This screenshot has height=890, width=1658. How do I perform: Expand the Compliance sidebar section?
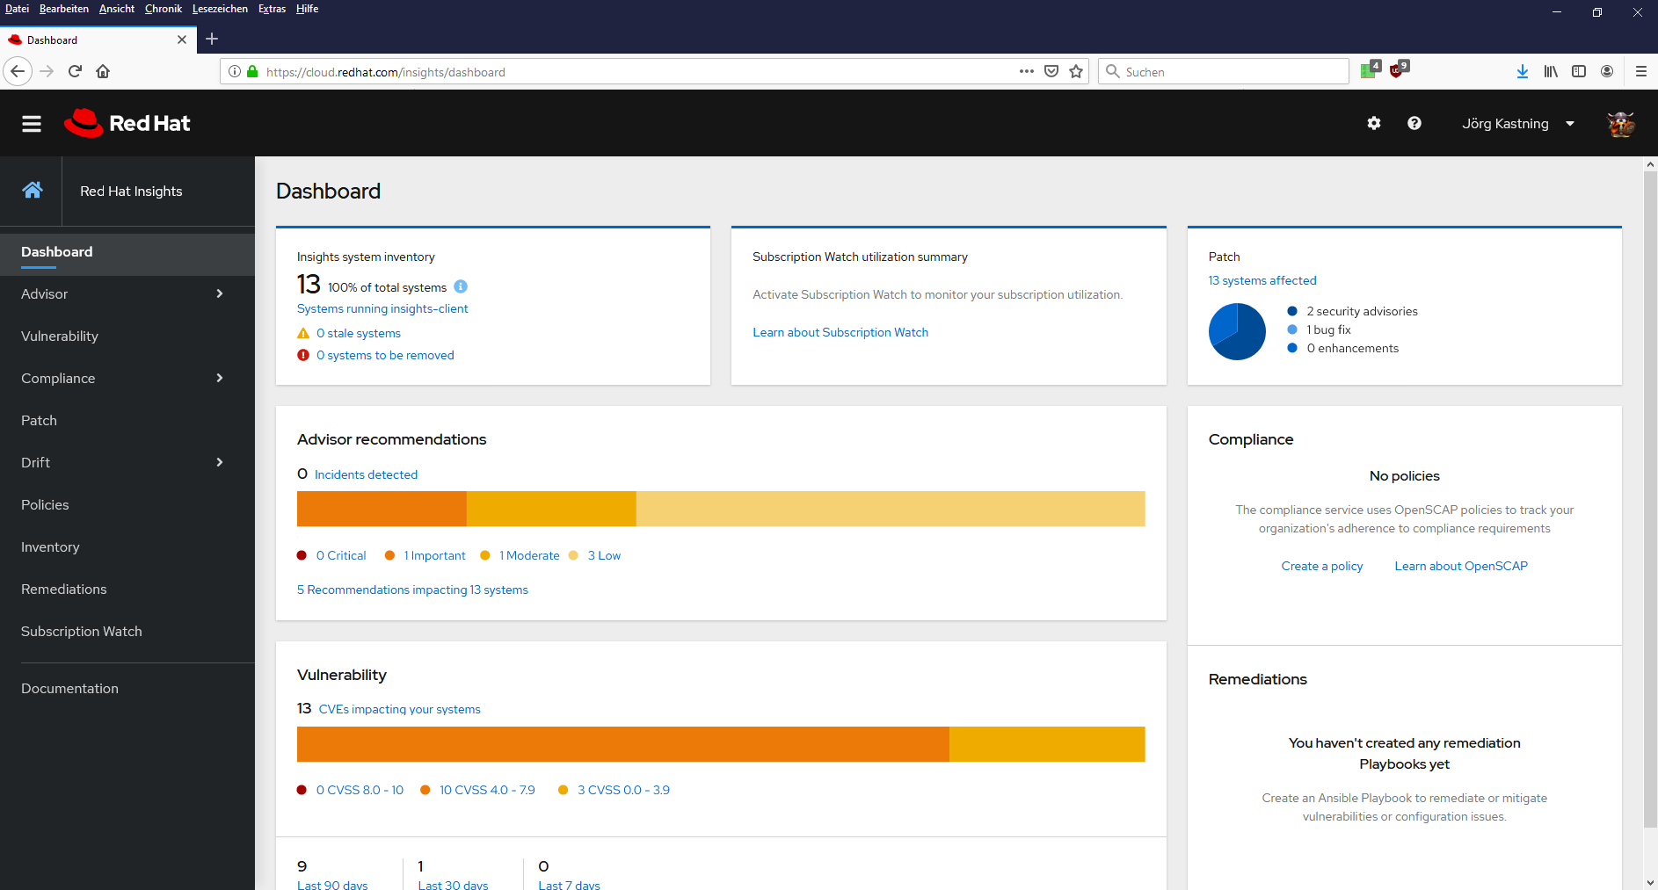219,378
